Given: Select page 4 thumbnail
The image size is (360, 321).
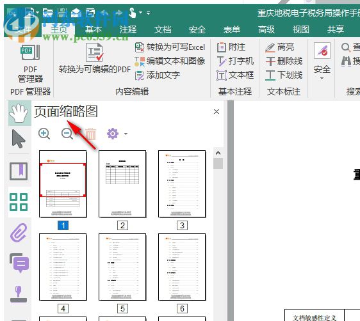Looking at the screenshot, I should coord(63,267).
